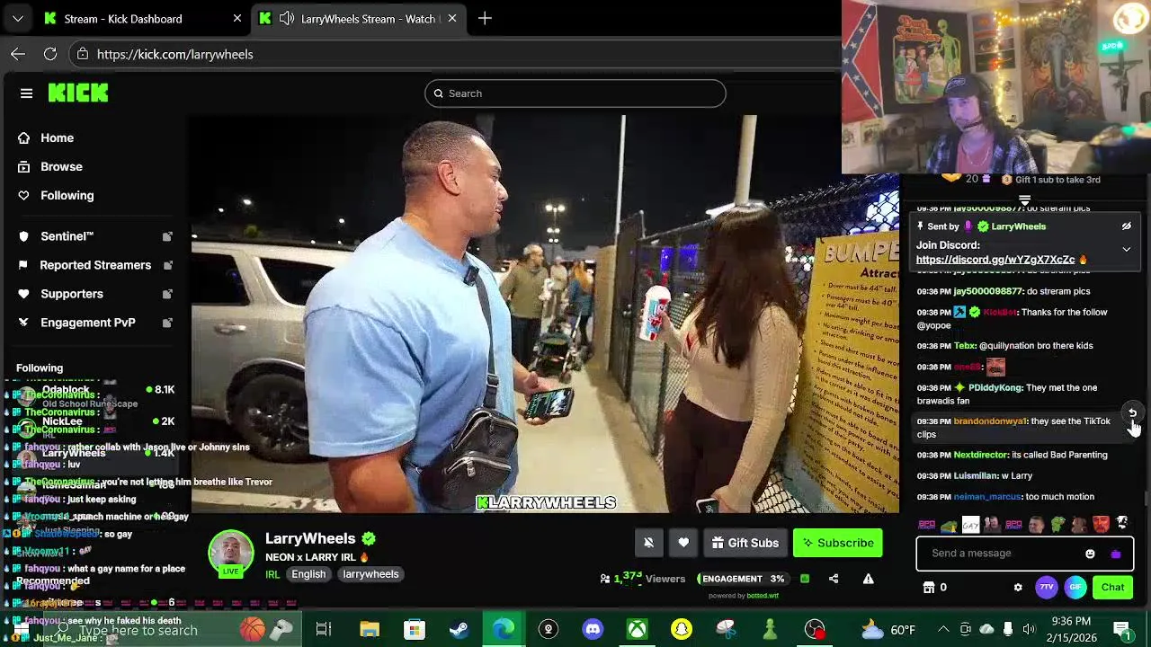Open the Following page in sidebar
Viewport: 1151px width, 647px height.
point(67,195)
